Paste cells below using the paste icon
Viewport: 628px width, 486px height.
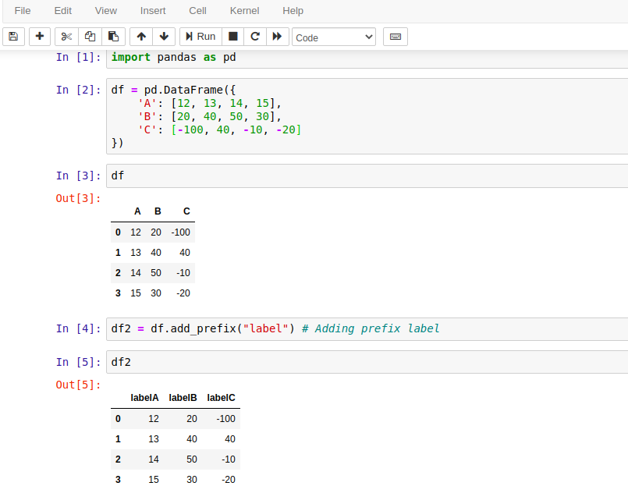point(114,37)
